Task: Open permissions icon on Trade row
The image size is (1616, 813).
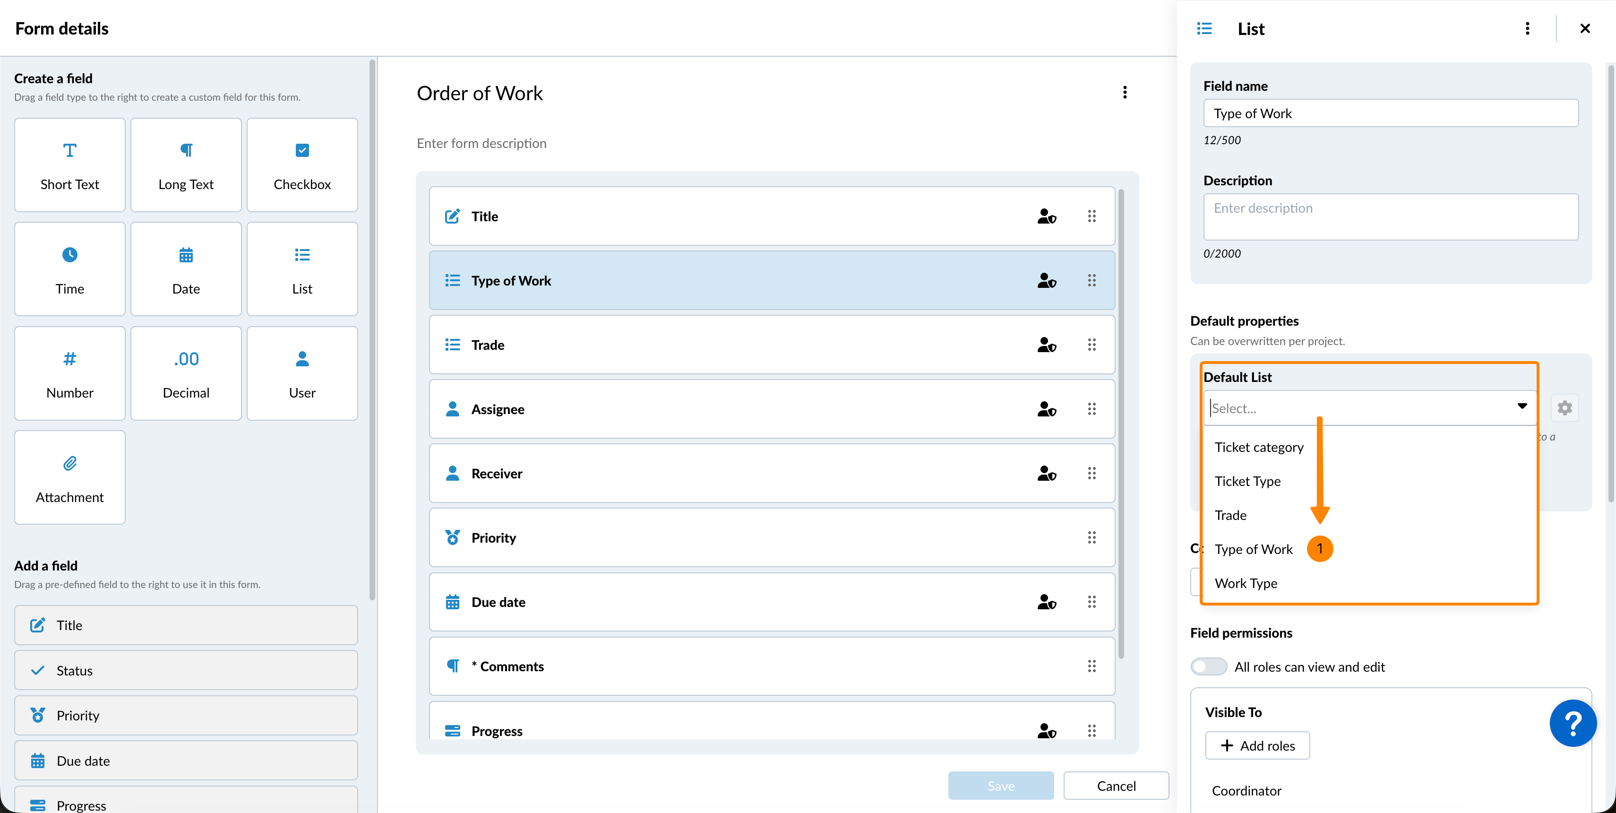Action: pos(1046,345)
